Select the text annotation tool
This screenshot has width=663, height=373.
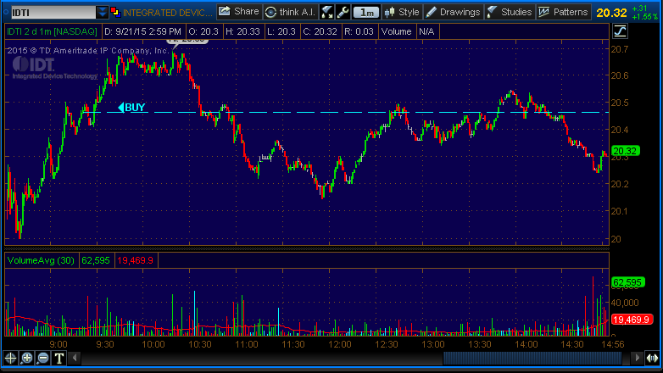tap(60, 358)
